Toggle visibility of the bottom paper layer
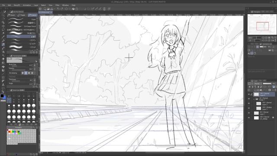The image size is (277, 156). tap(249, 117)
